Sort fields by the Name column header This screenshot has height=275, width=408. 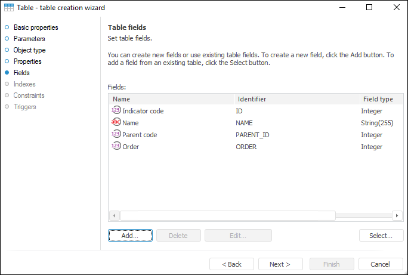(172, 99)
